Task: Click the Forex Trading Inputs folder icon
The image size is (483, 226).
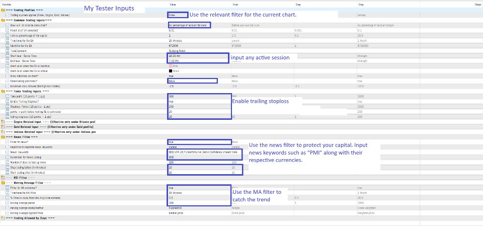Action: click(x=3, y=91)
